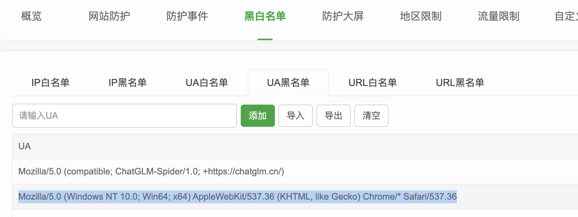Open the URL黑名单 blacklist tab
578x217 pixels.
coord(460,83)
